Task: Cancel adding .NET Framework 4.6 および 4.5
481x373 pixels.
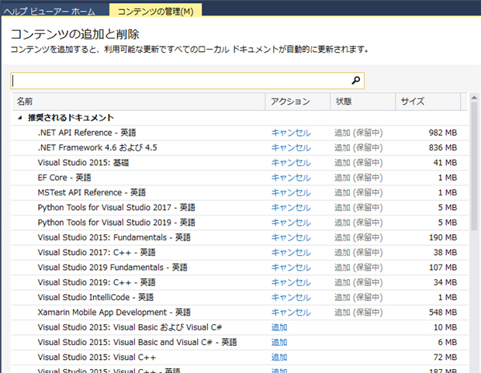Action: (x=291, y=148)
